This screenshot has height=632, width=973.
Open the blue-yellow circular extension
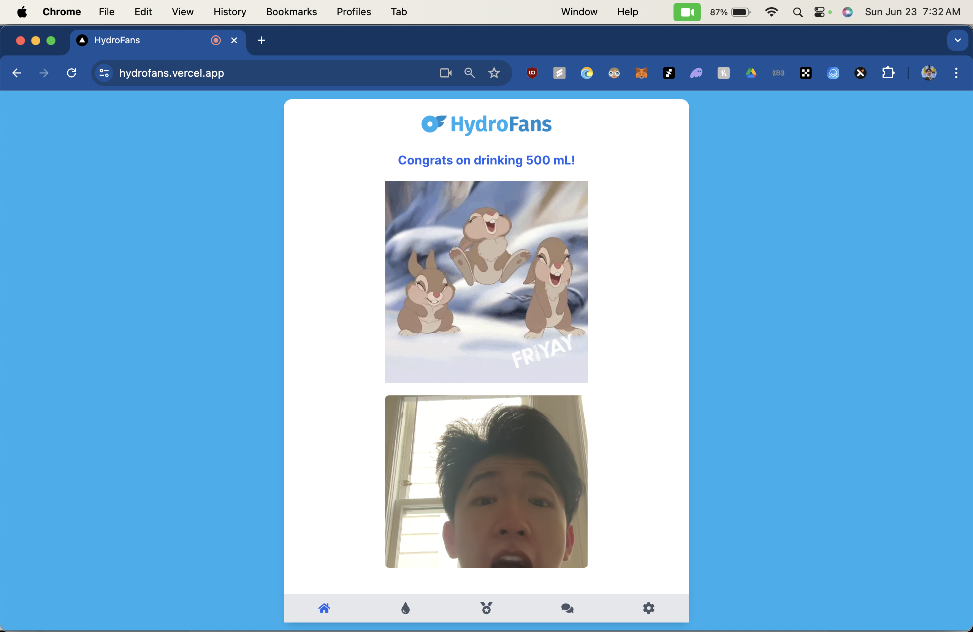tap(587, 73)
